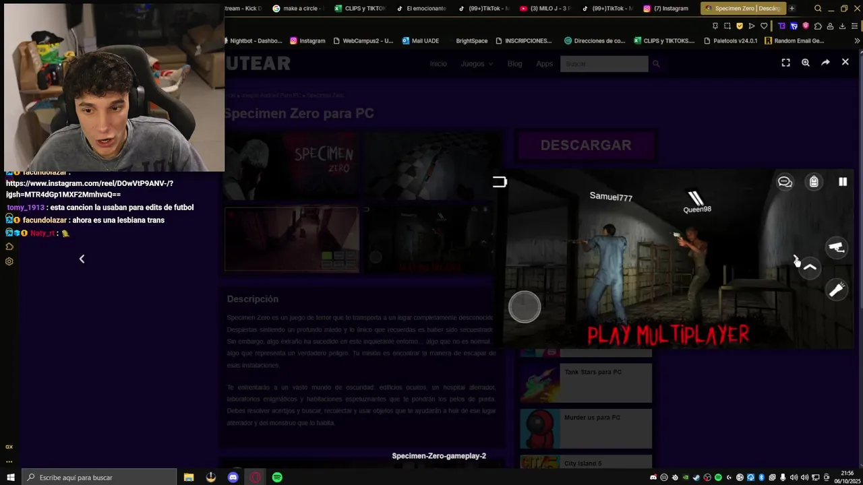The width and height of the screenshot is (863, 485).
Task: Collapse the chat sidebar with left arrow
Action: pyautogui.click(x=82, y=259)
